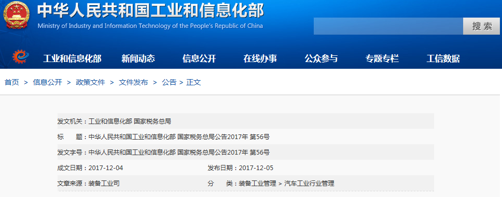Screen dimensions: 502x197
Task: Click the English ministry name subtitle
Action: pyautogui.click(x=150, y=26)
